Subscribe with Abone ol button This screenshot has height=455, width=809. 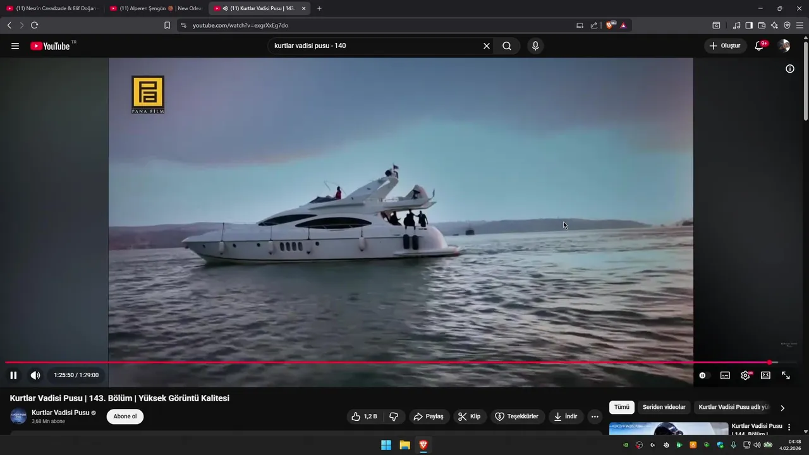click(x=125, y=416)
